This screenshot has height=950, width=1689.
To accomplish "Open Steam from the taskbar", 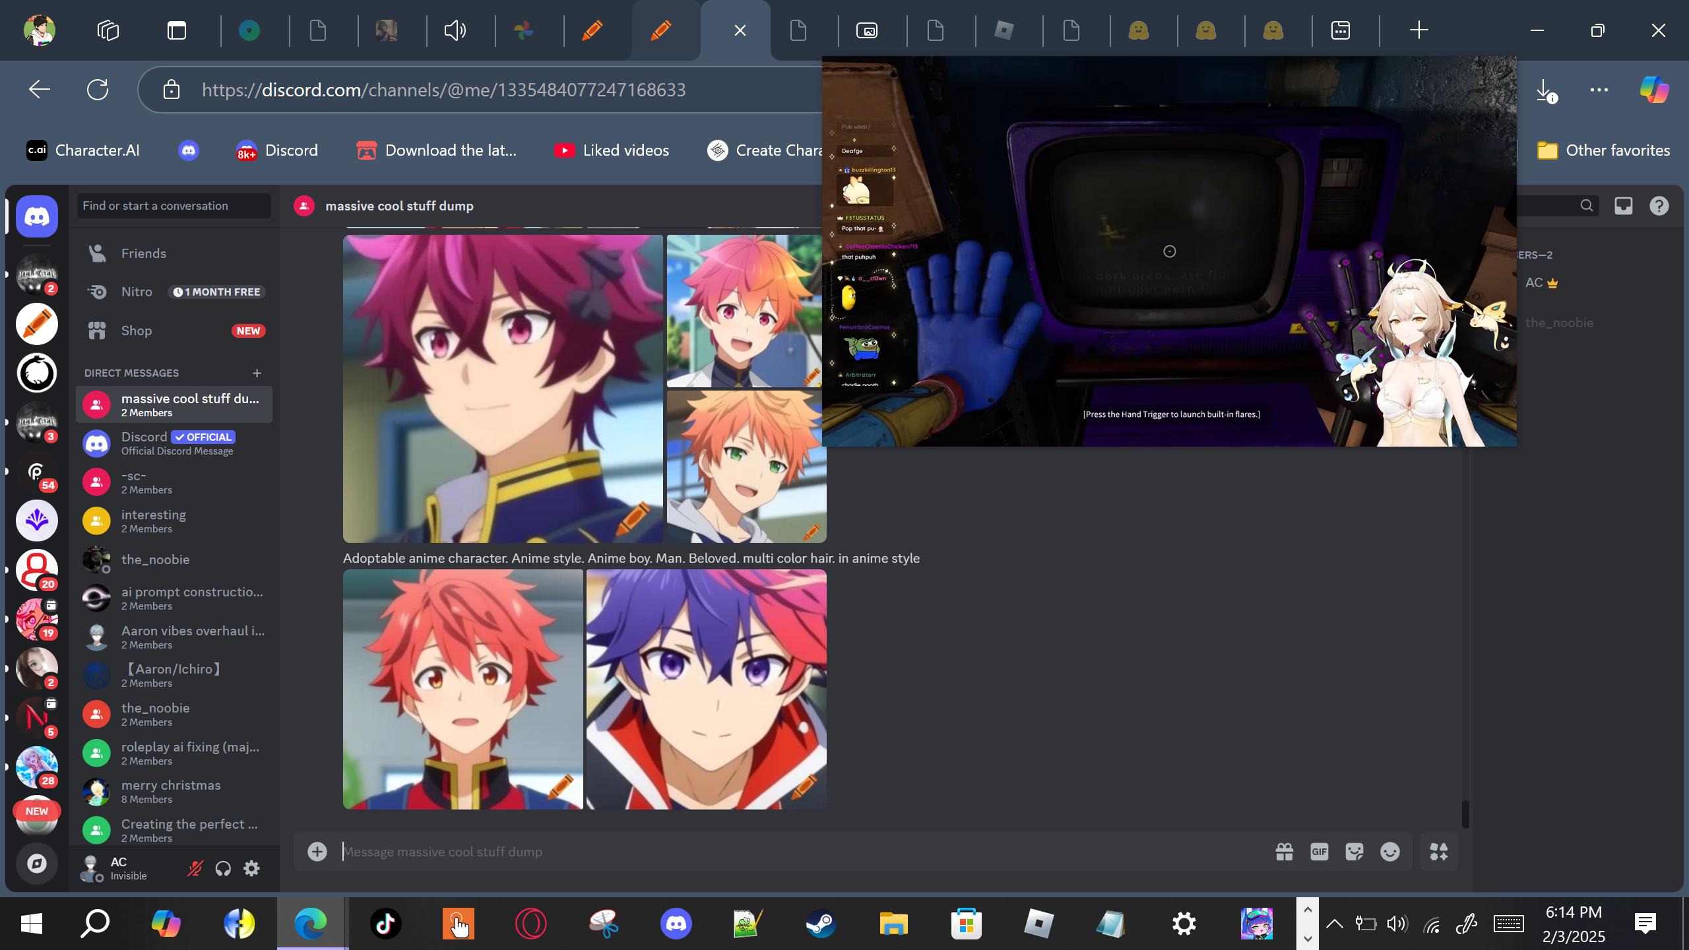I will tap(821, 924).
